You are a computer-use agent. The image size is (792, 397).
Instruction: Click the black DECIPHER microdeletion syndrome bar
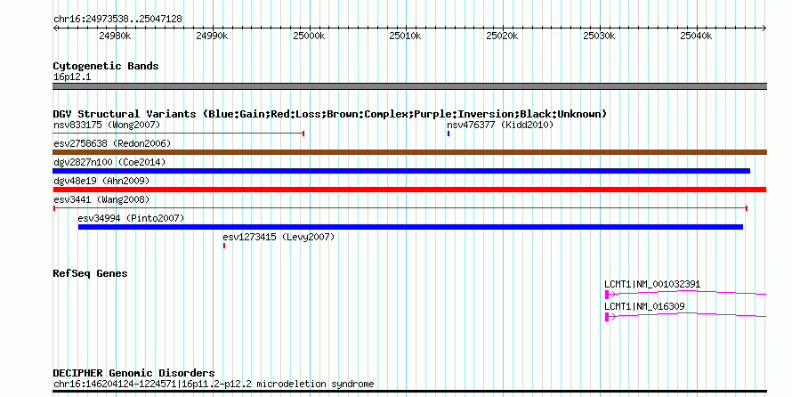409,391
